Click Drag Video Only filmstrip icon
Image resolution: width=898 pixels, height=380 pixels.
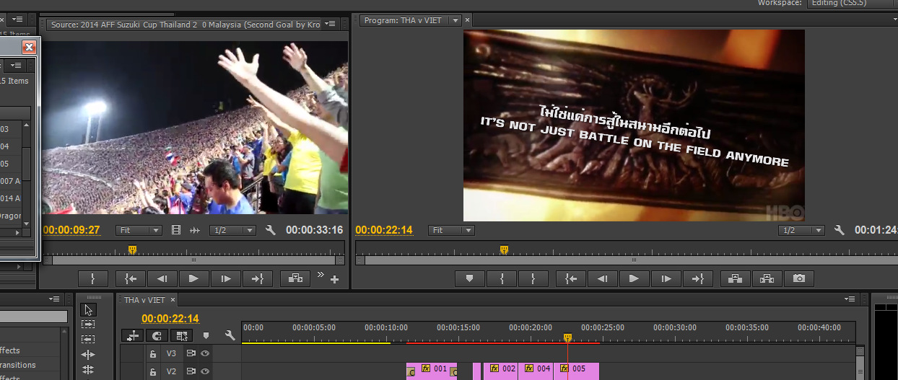pos(177,231)
